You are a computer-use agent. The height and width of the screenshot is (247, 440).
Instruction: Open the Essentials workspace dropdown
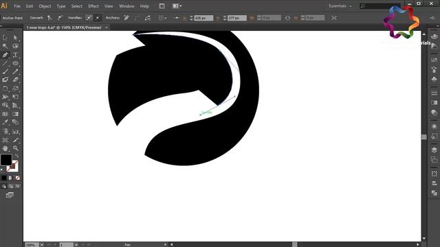click(x=340, y=6)
